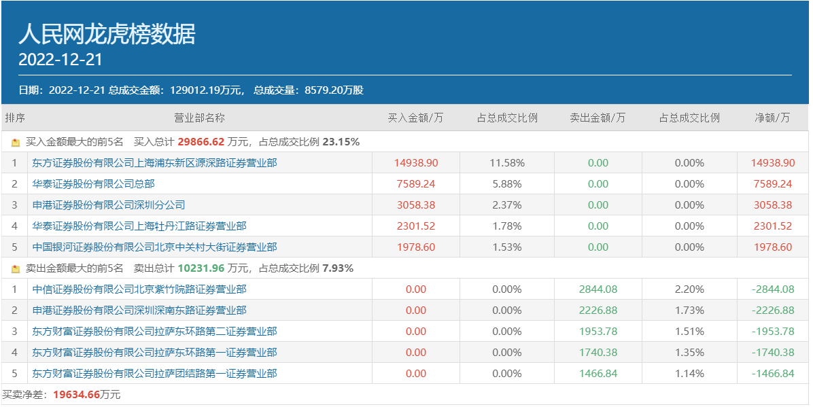Open 东方财富证券拉萨东环路第二证券营业部 link
813x407 pixels.
click(x=154, y=332)
